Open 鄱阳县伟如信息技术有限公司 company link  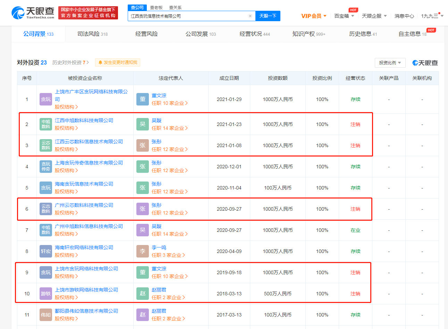[x=86, y=311]
